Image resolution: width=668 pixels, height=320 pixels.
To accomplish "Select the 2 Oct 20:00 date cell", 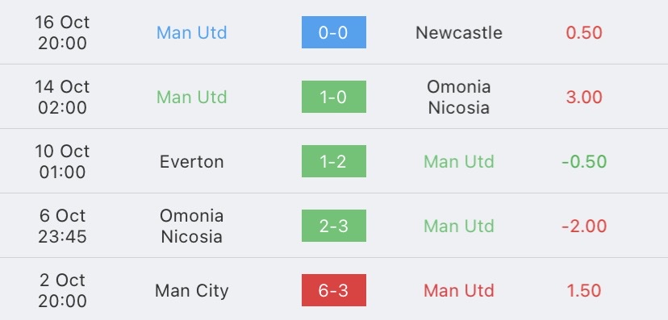I will tap(62, 291).
